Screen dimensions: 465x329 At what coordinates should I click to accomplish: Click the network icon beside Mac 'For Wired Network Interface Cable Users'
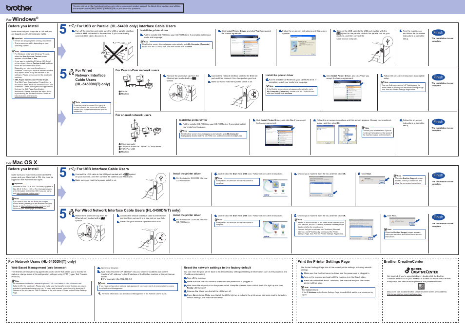pos(72,212)
